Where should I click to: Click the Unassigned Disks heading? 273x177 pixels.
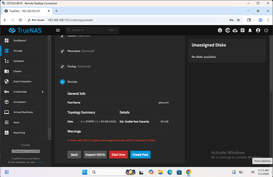tap(209, 45)
